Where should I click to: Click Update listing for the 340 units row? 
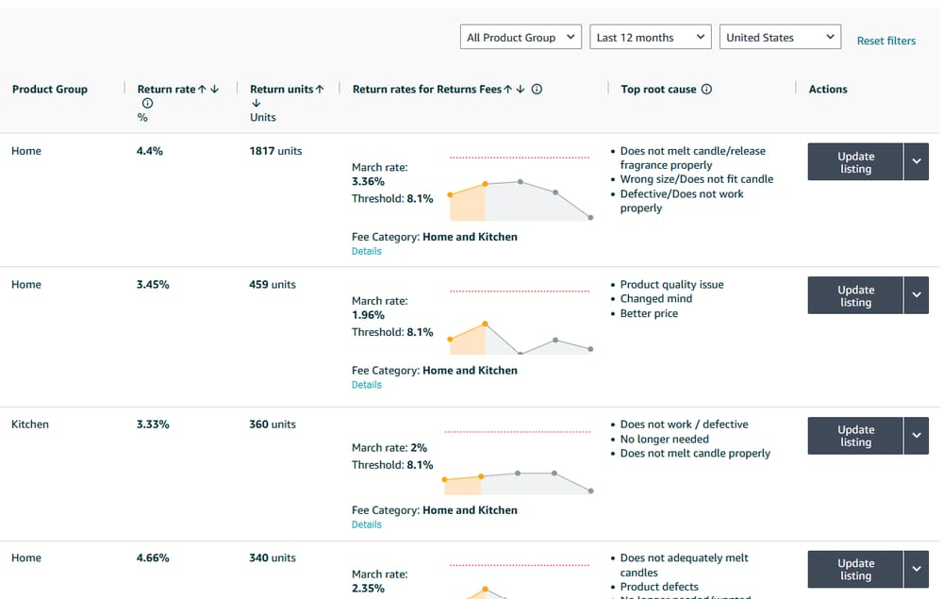(x=855, y=569)
